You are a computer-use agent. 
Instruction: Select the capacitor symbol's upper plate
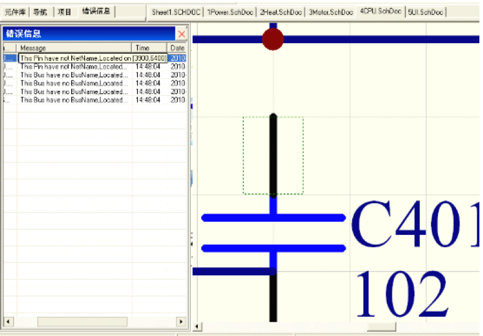273,217
